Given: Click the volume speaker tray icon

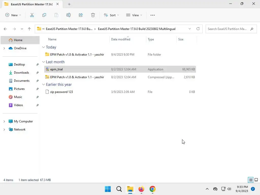Looking at the screenshot, I should click(229, 189).
